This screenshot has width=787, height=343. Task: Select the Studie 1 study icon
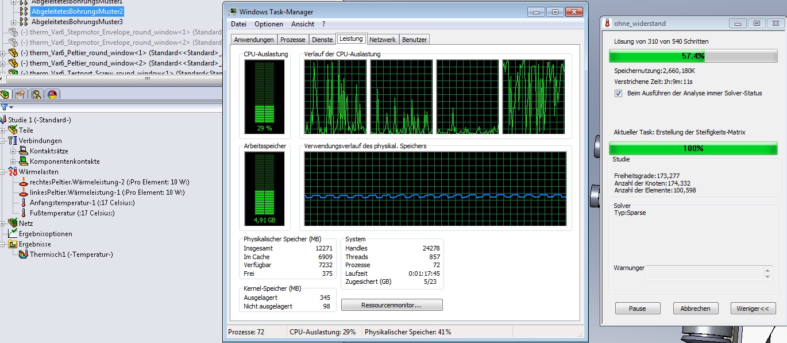point(3,120)
